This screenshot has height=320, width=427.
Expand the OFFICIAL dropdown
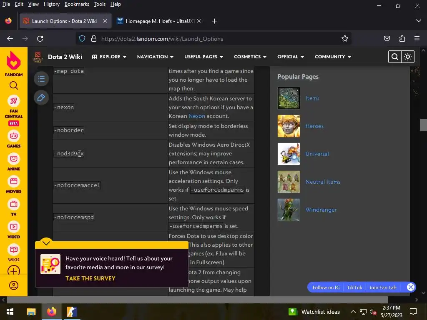pos(291,57)
